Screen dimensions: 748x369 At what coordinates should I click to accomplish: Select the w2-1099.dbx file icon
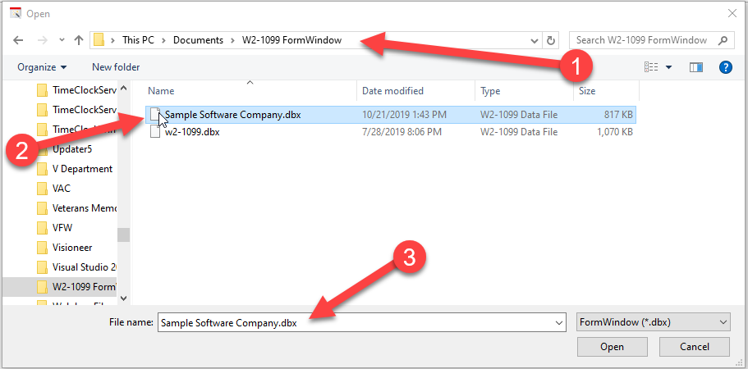tap(156, 132)
